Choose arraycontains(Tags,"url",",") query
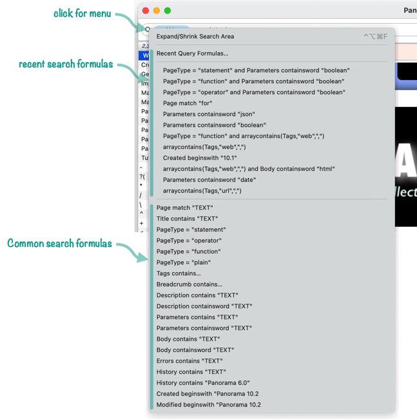This screenshot has width=417, height=419. [x=272, y=191]
